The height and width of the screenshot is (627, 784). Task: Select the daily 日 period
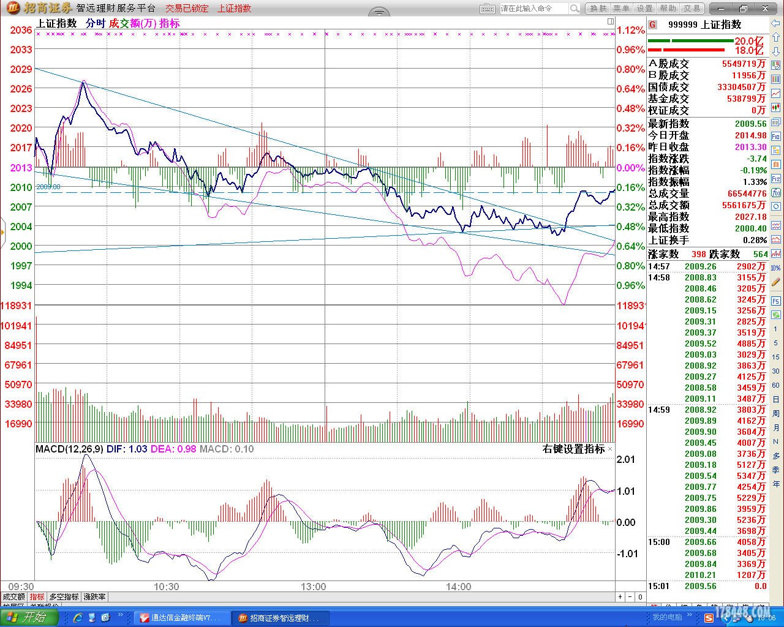[776, 399]
